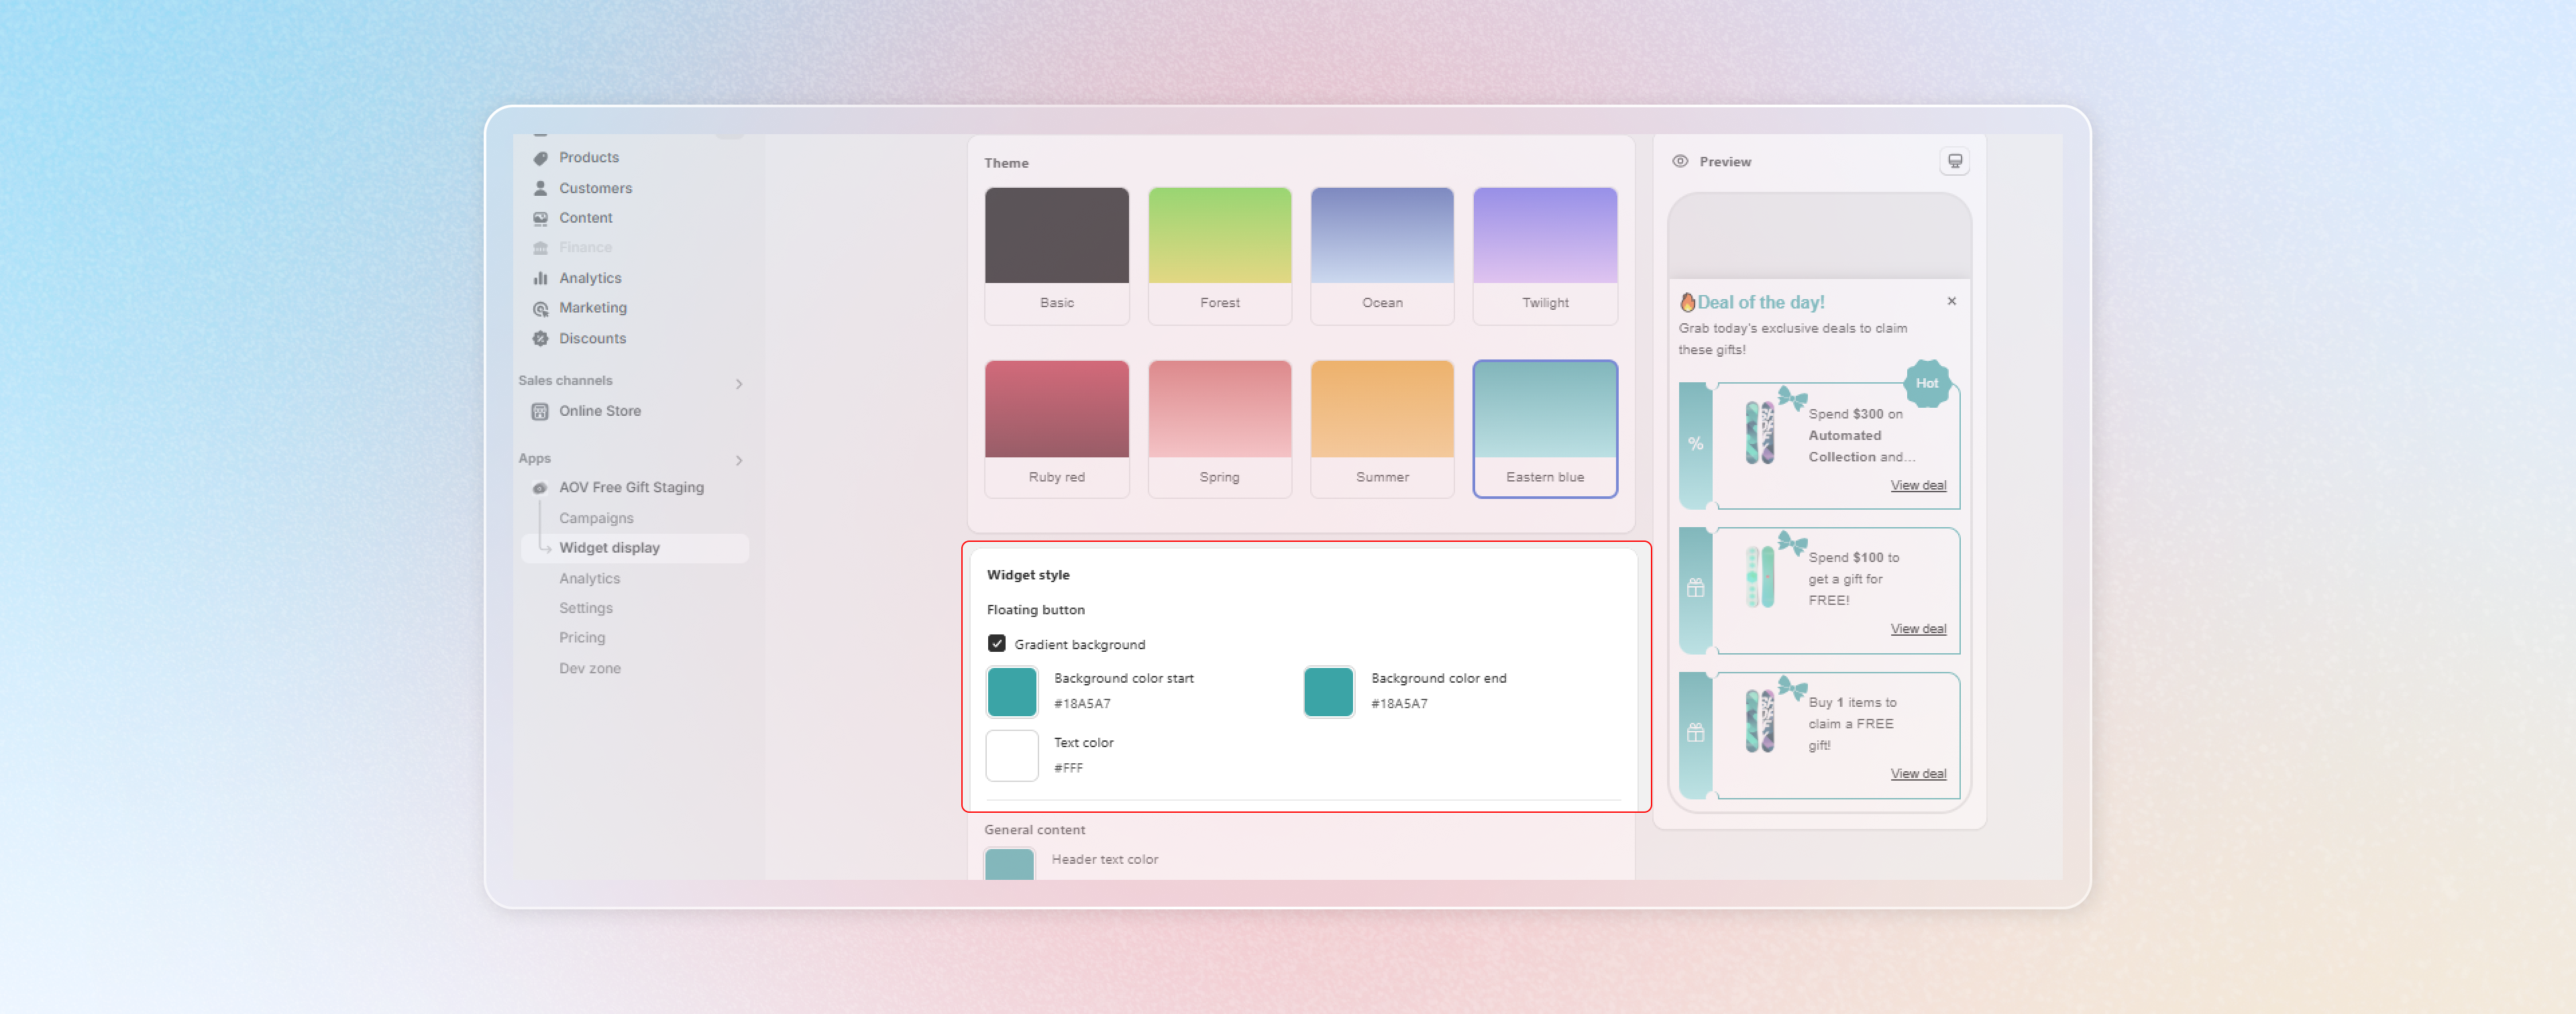Viewport: 2576px width, 1014px height.
Task: Open Background color end swatch
Action: [1328, 691]
